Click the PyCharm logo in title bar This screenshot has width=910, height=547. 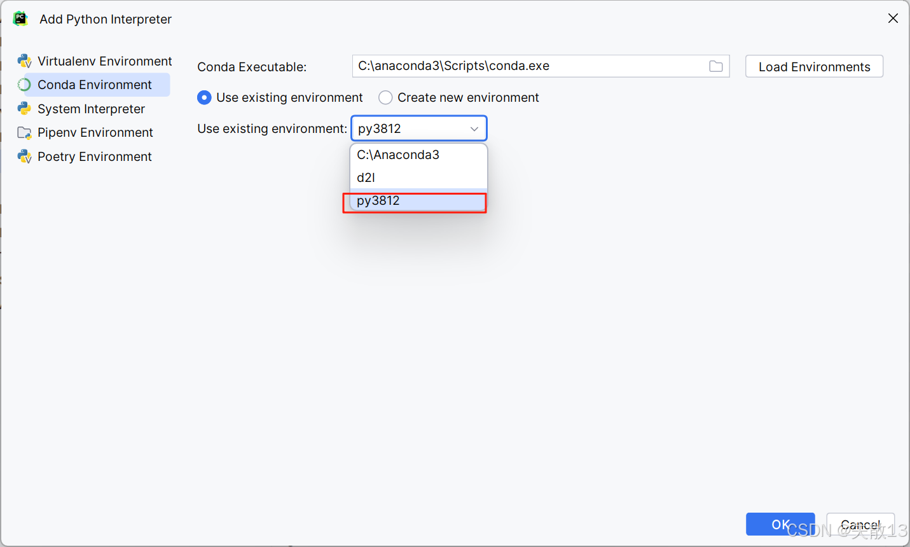(x=20, y=18)
